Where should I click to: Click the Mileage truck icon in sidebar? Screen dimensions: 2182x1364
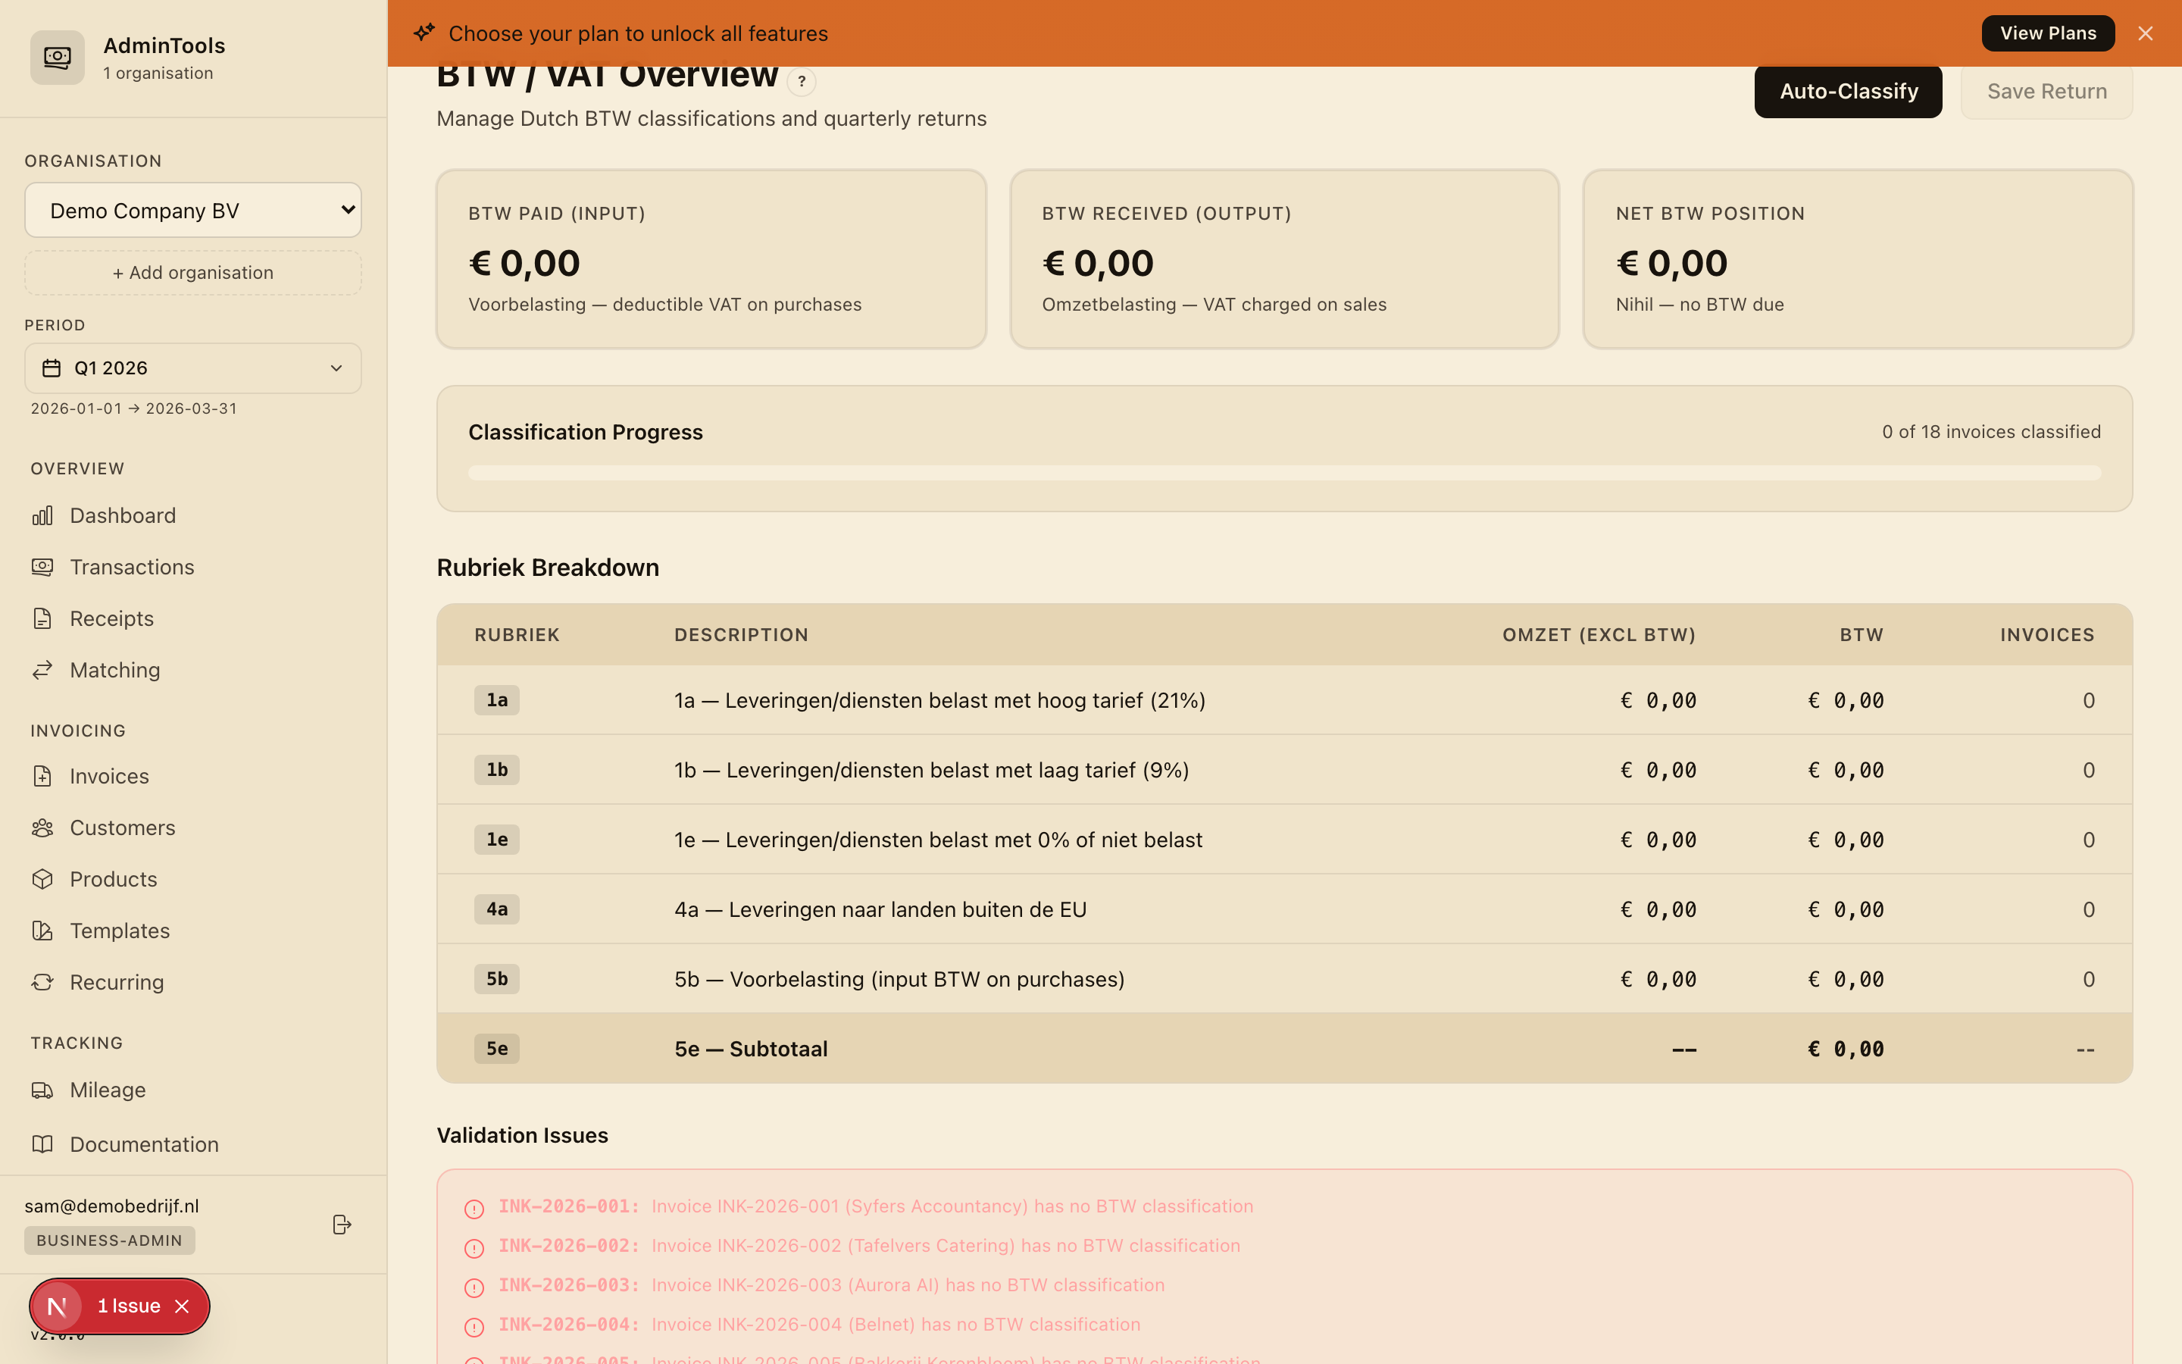42,1090
